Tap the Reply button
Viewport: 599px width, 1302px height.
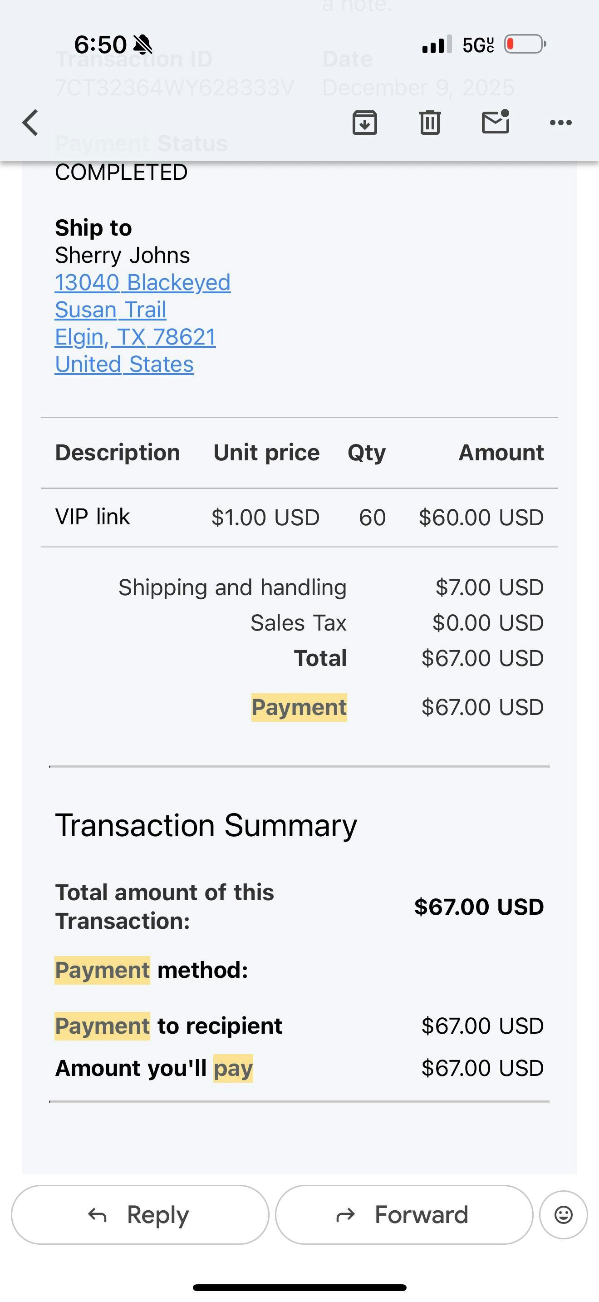(x=140, y=1214)
